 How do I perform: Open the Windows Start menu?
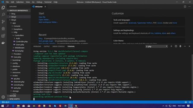pos(2,106)
